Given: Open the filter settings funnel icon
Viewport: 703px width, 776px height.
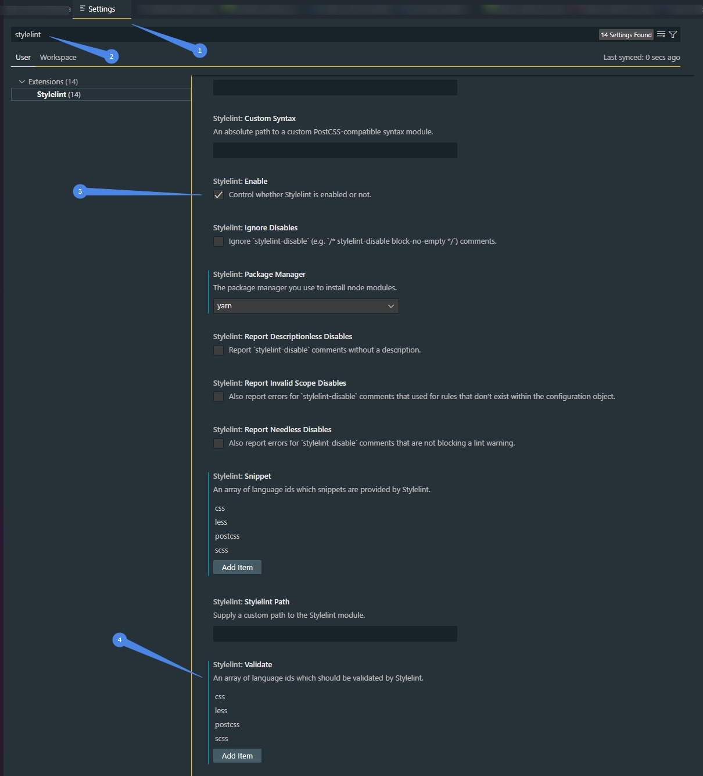Looking at the screenshot, I should click(673, 35).
